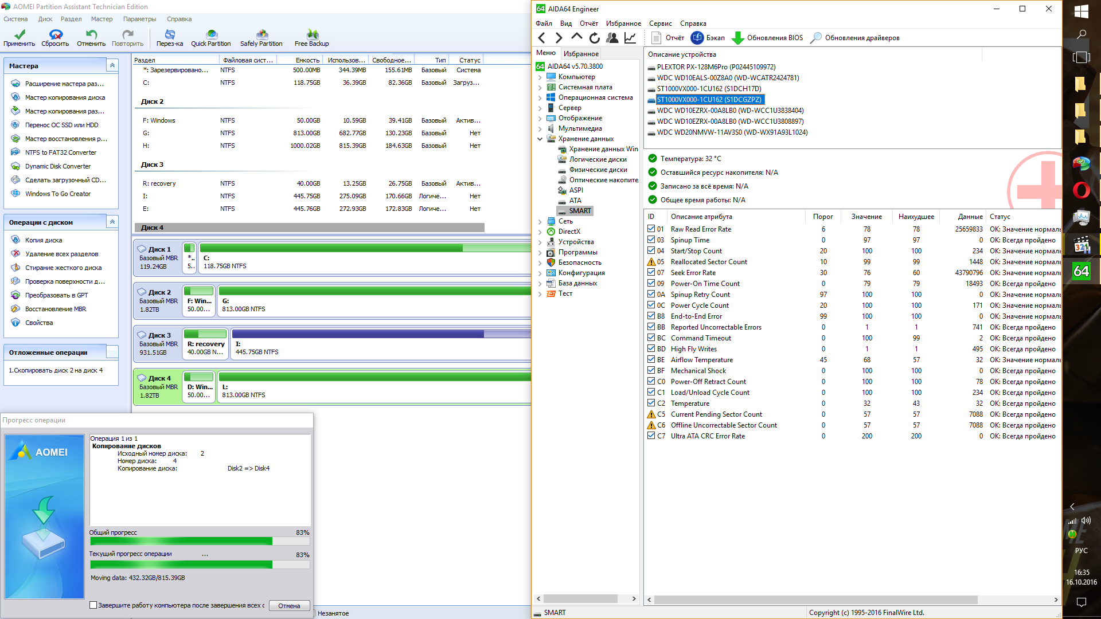
Task: Collapse the Хранение данных tree node
Action: (x=540, y=139)
